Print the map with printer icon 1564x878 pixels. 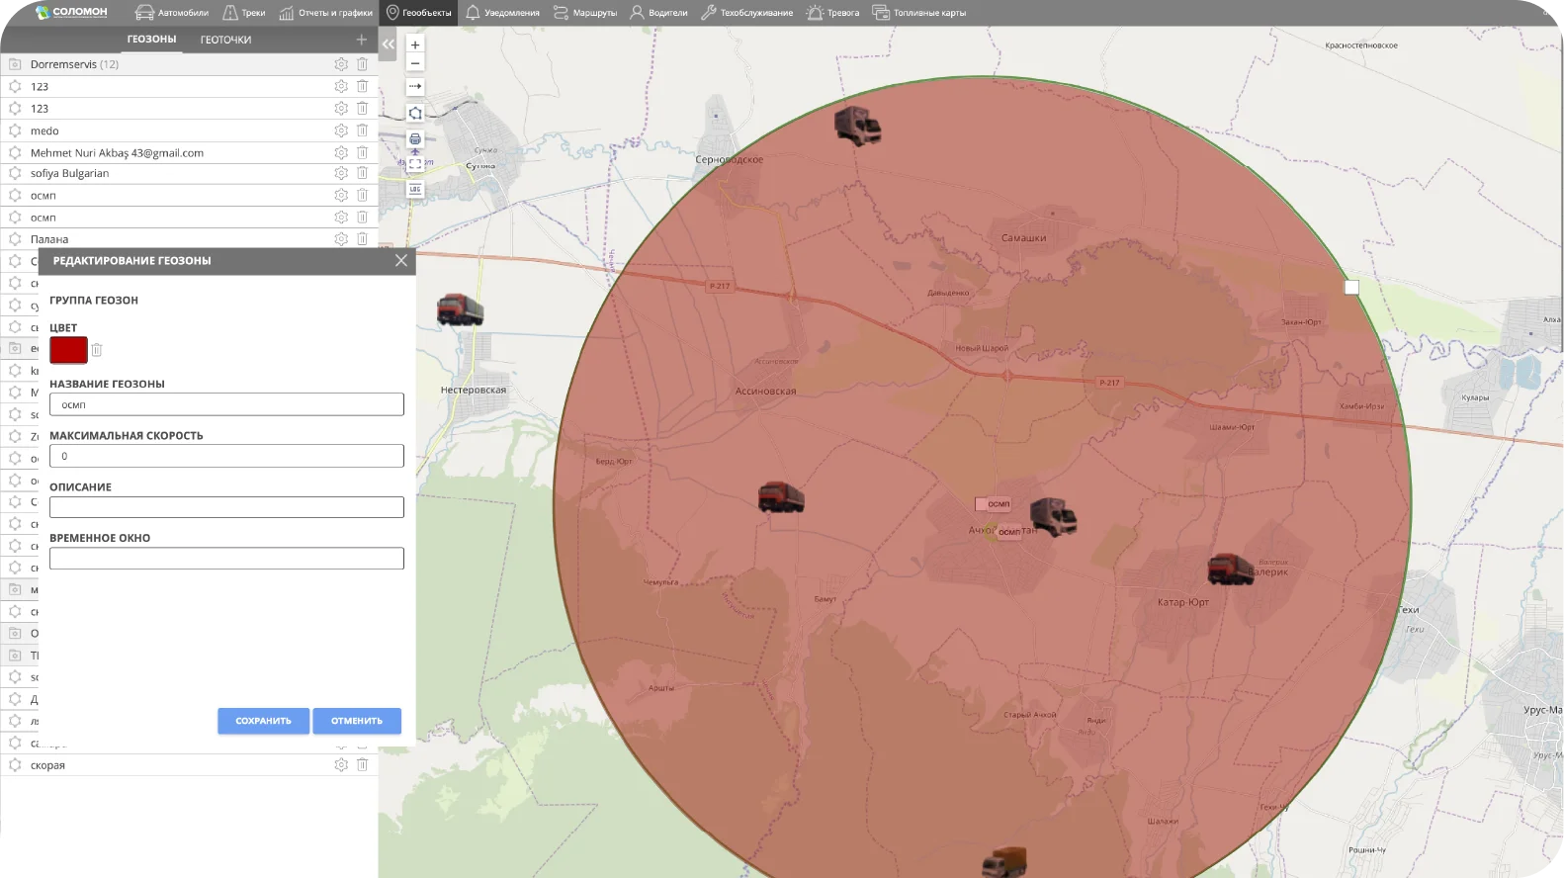point(415,138)
